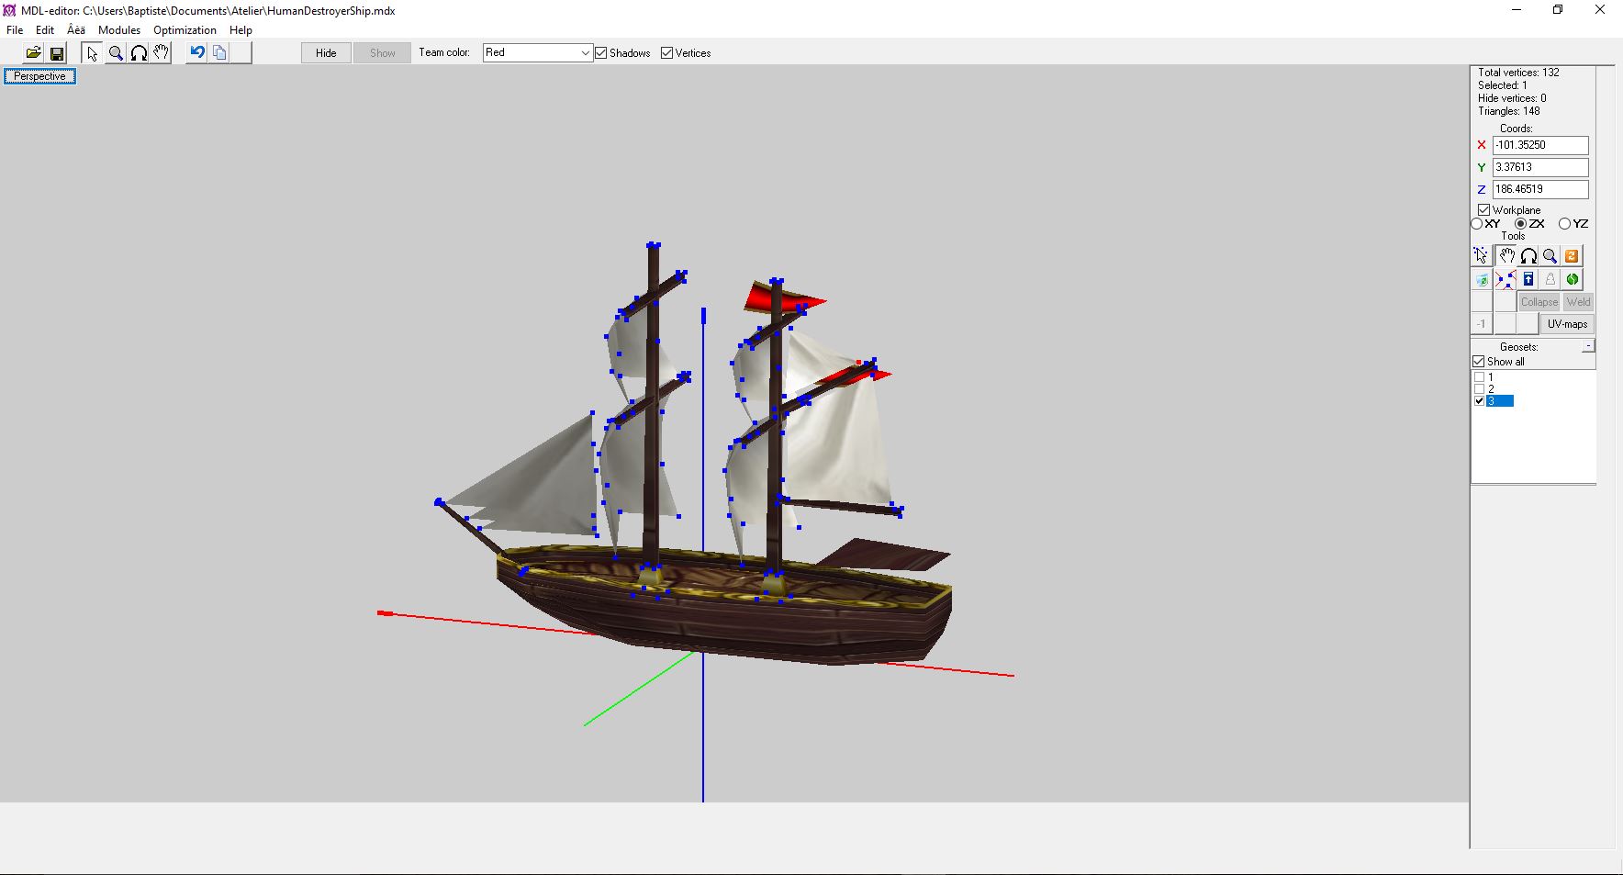The width and height of the screenshot is (1623, 875).
Task: Toggle the Show all geosets checkbox
Action: [1479, 362]
